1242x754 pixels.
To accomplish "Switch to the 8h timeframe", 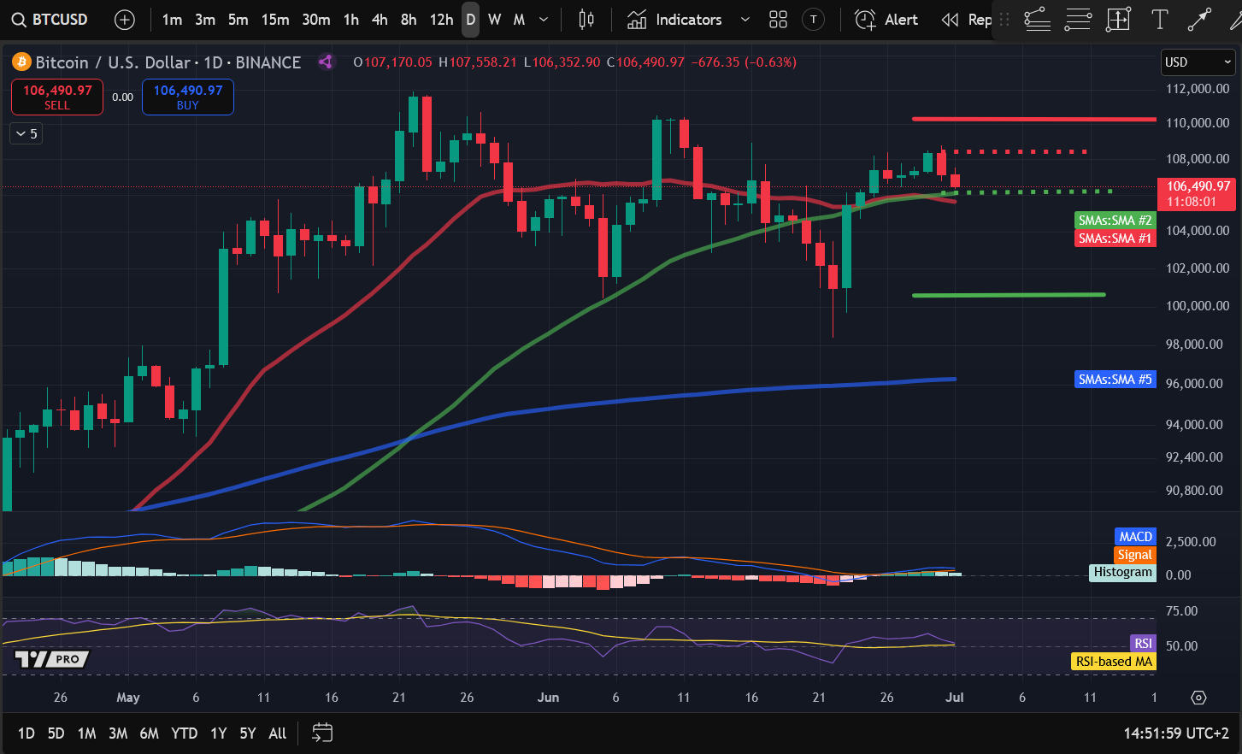I will [409, 20].
